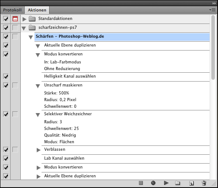
Task: Expand the Standardaktionen set
Action: [x=24, y=19]
